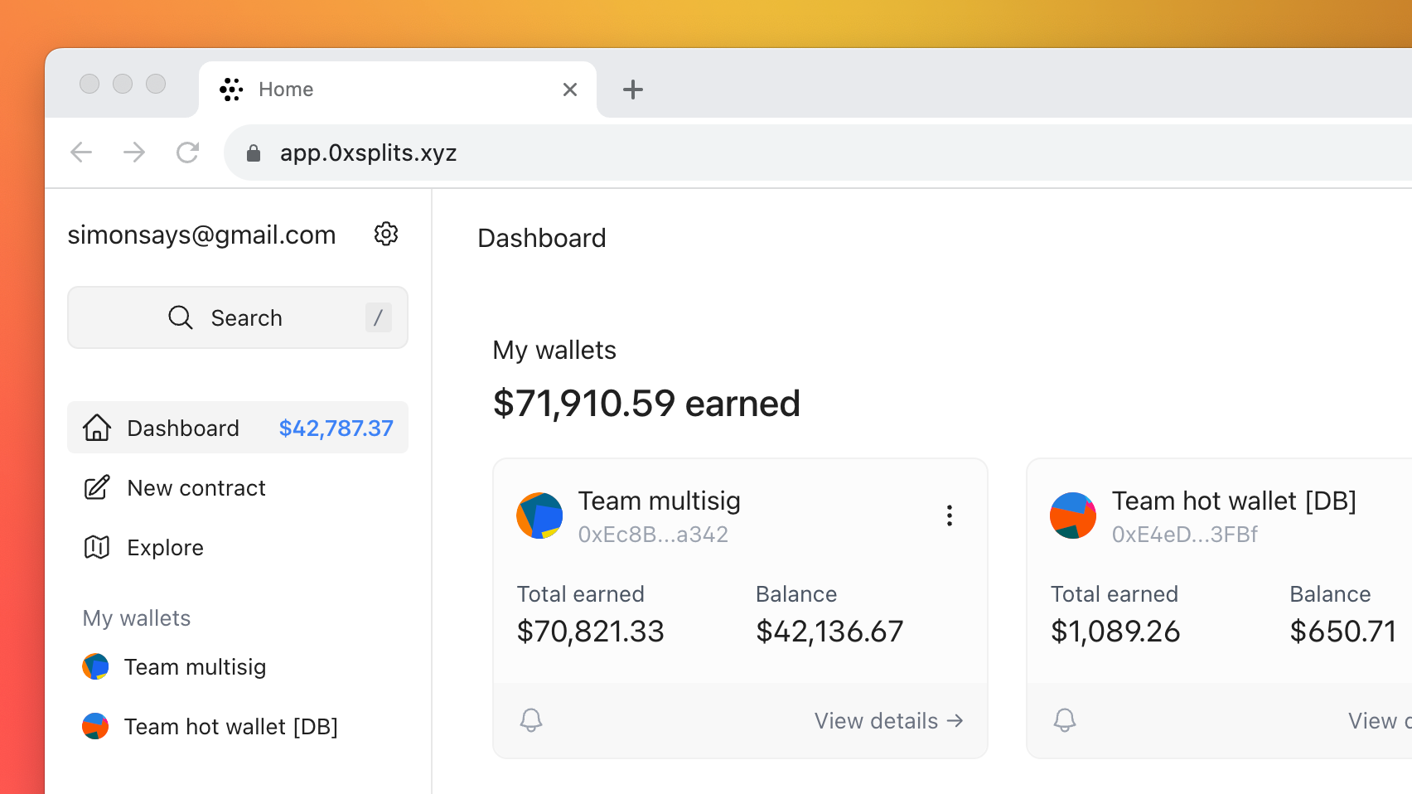
Task: Open the settings gear next to the email
Action: click(386, 235)
